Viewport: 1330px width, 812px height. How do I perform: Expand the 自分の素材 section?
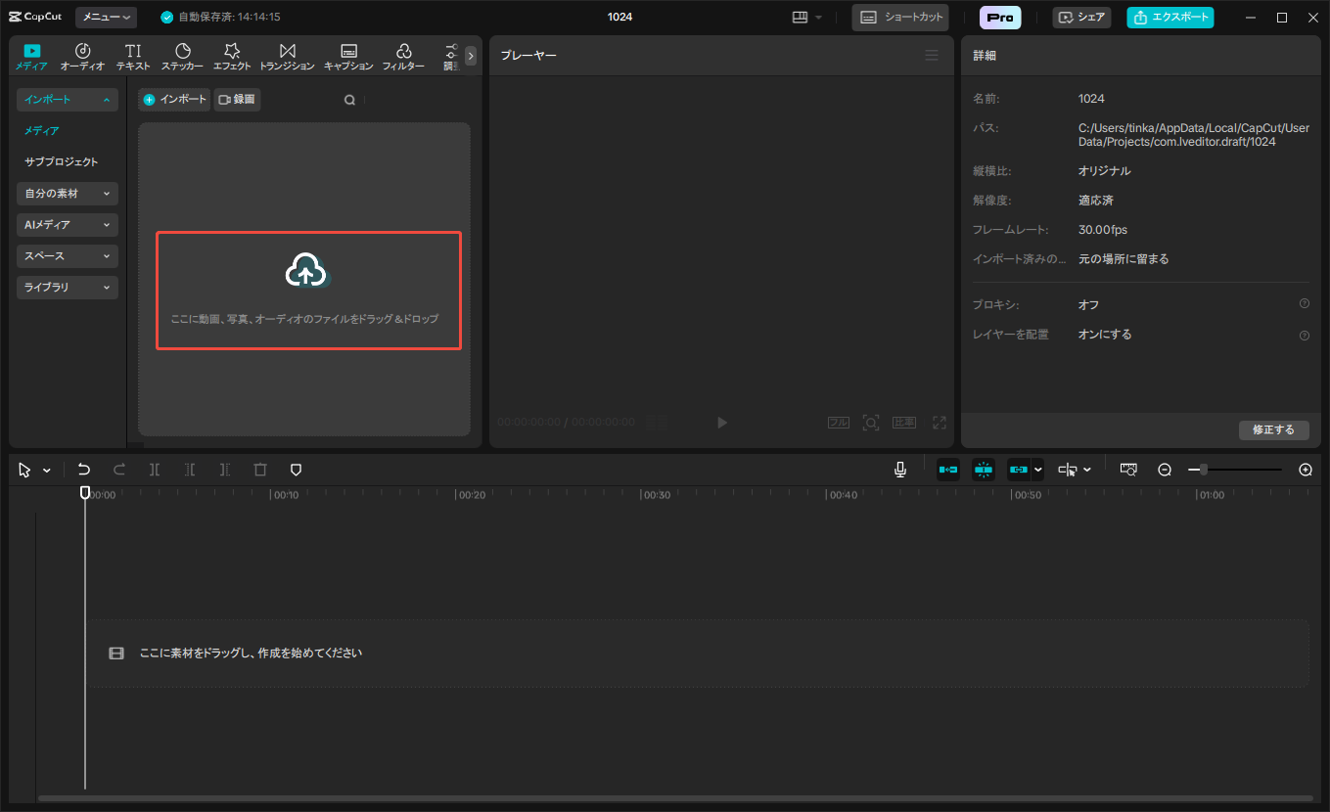coord(68,194)
